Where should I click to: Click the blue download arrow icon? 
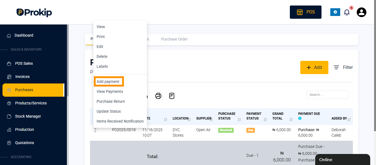pos(335,12)
